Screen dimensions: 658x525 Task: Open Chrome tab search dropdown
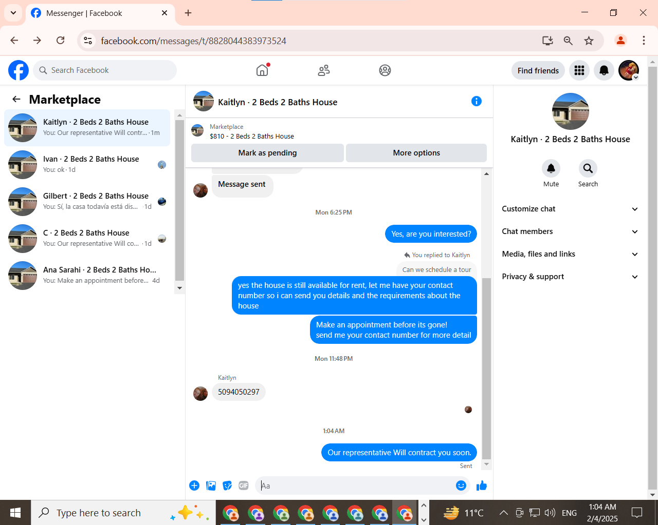(x=13, y=13)
